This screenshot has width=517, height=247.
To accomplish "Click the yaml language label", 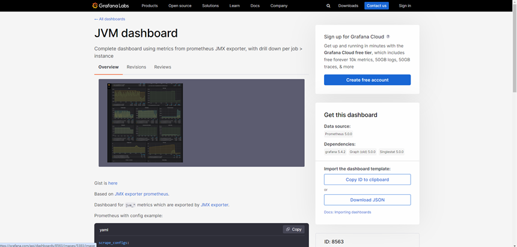I will coord(104,230).
